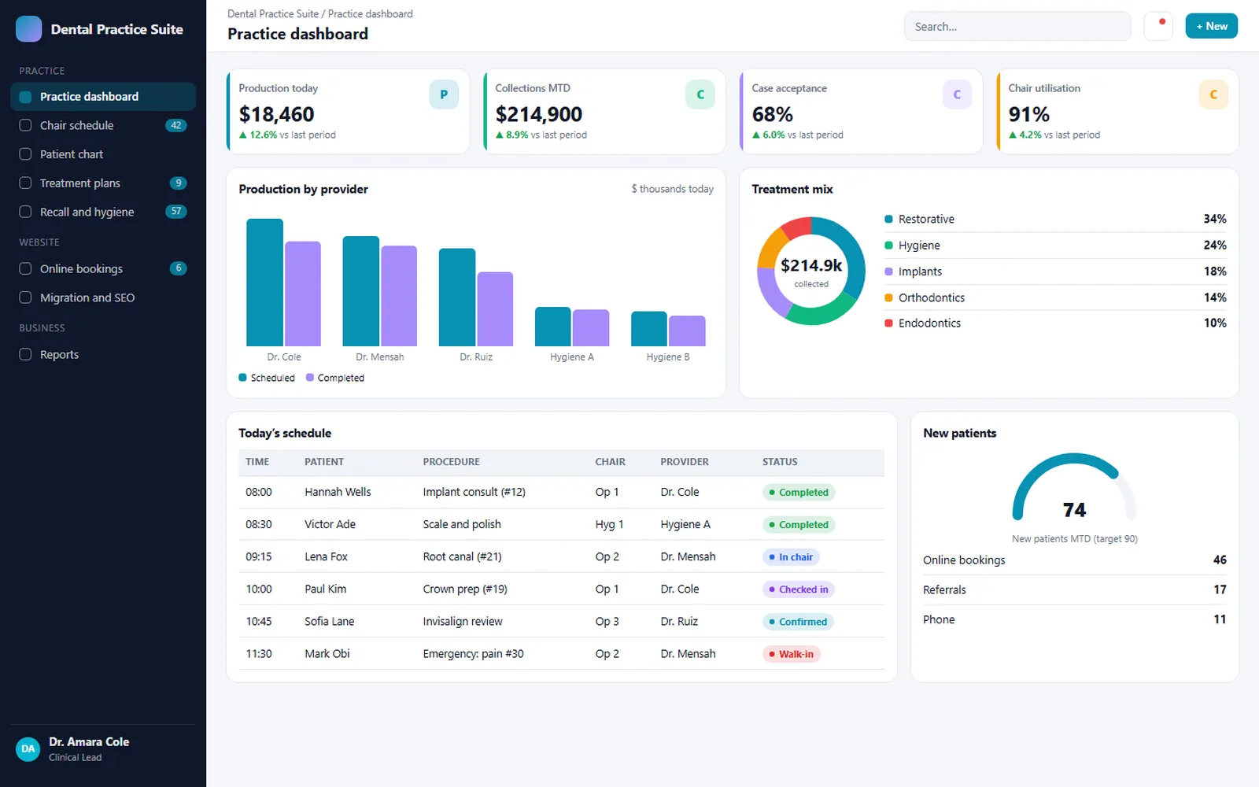Click the PROVIDER column header

coord(685,462)
